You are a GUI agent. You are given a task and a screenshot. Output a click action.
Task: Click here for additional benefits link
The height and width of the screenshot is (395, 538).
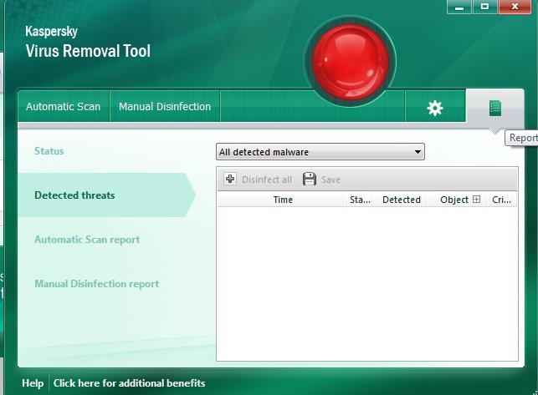pyautogui.click(x=130, y=383)
